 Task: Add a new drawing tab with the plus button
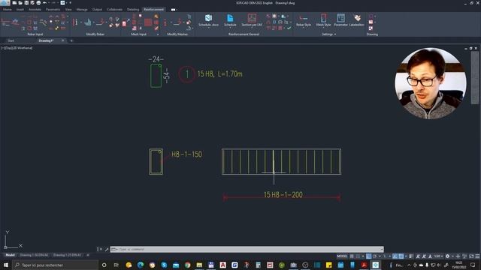click(x=71, y=40)
